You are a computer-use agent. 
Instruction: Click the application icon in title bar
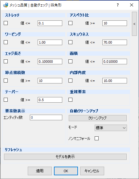click(6, 5)
